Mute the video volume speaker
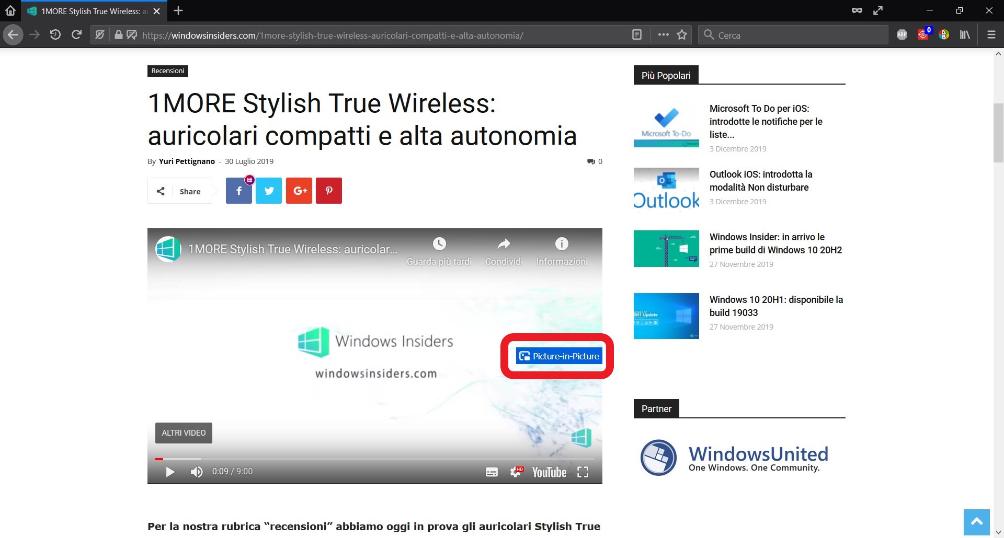Screen dimensions: 1004x538 [197, 472]
